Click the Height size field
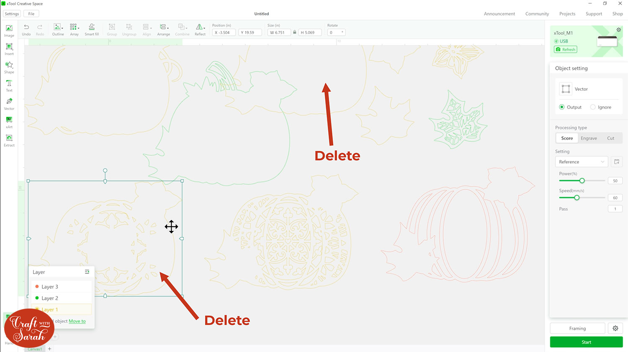The width and height of the screenshot is (628, 352). [310, 32]
